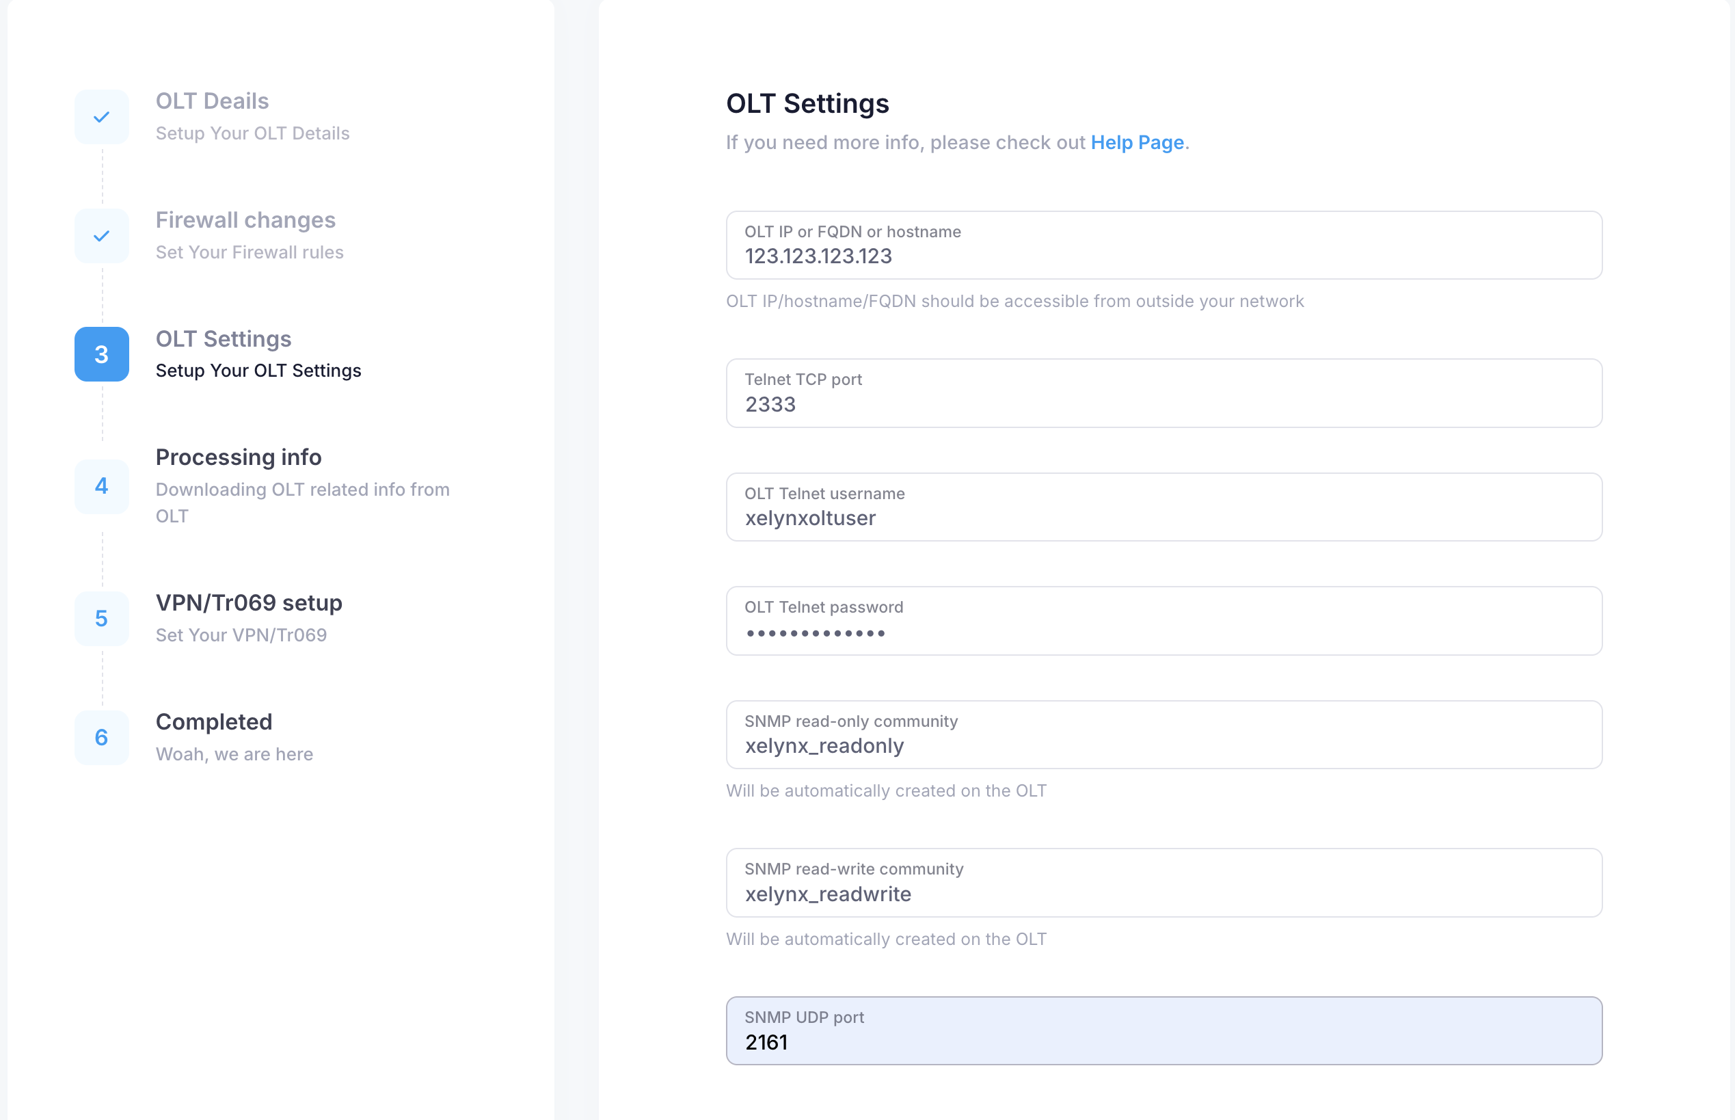Click the OLT Settings step title in sidebar
This screenshot has height=1120, width=1735.
pos(224,339)
